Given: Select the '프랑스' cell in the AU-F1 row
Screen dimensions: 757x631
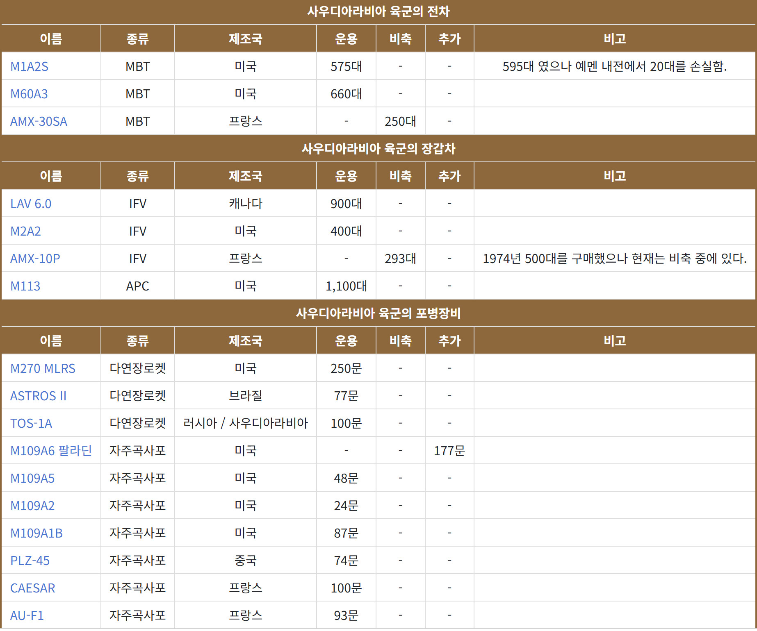Looking at the screenshot, I should (245, 615).
